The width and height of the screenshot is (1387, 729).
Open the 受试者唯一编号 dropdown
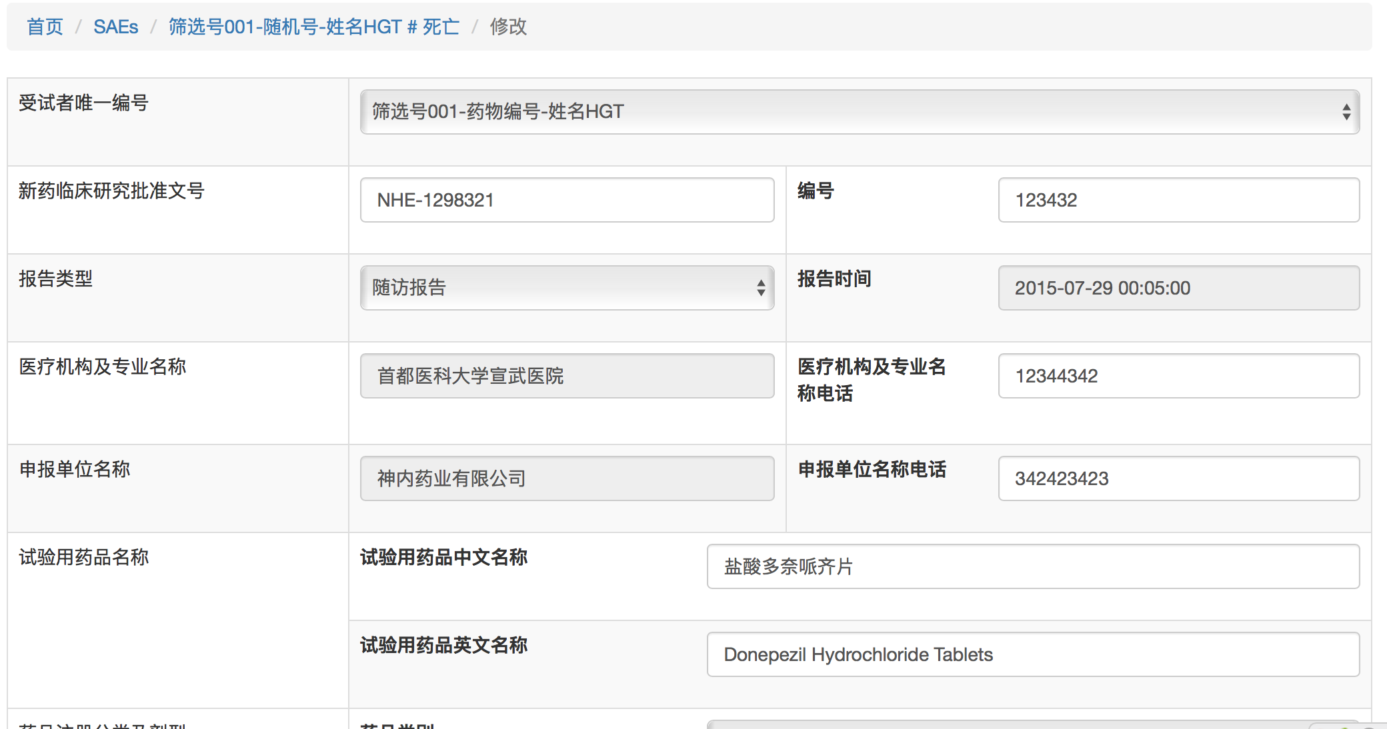pos(859,112)
